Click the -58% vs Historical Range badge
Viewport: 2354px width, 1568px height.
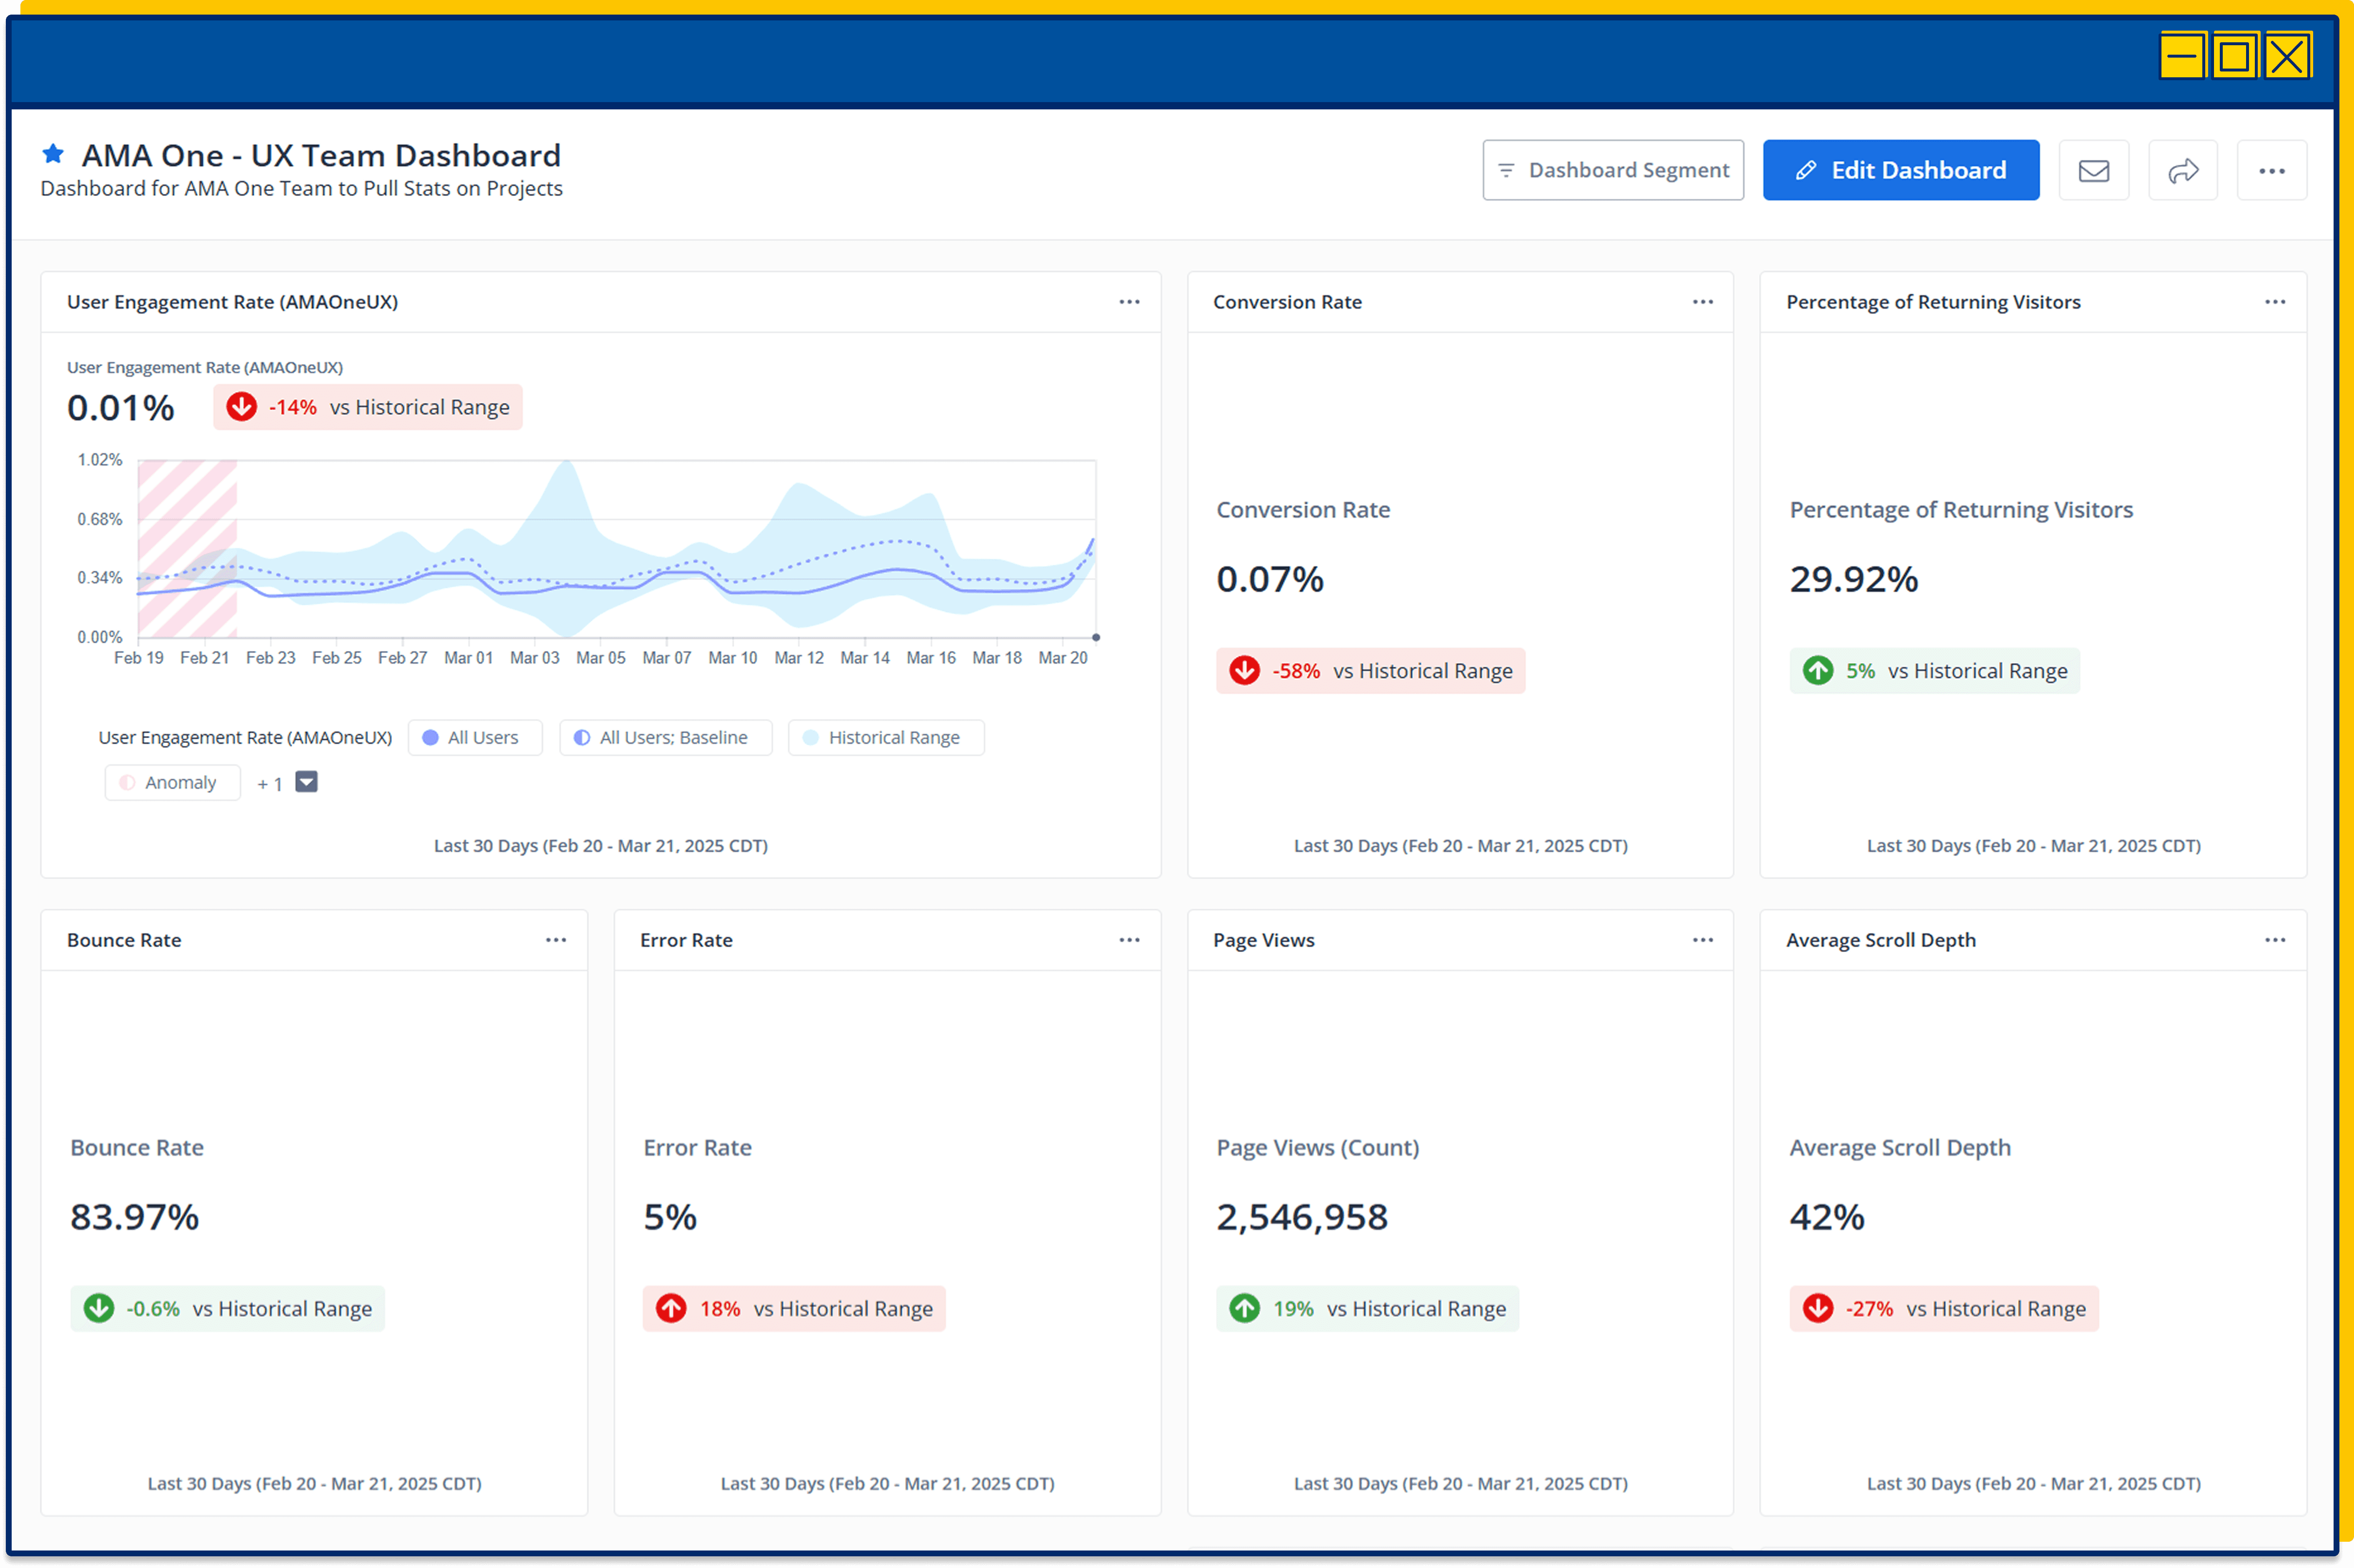click(1370, 671)
